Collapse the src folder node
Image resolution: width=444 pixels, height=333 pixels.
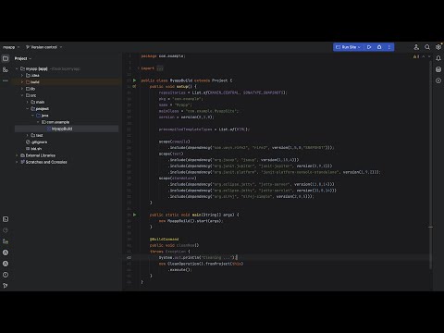click(x=22, y=95)
